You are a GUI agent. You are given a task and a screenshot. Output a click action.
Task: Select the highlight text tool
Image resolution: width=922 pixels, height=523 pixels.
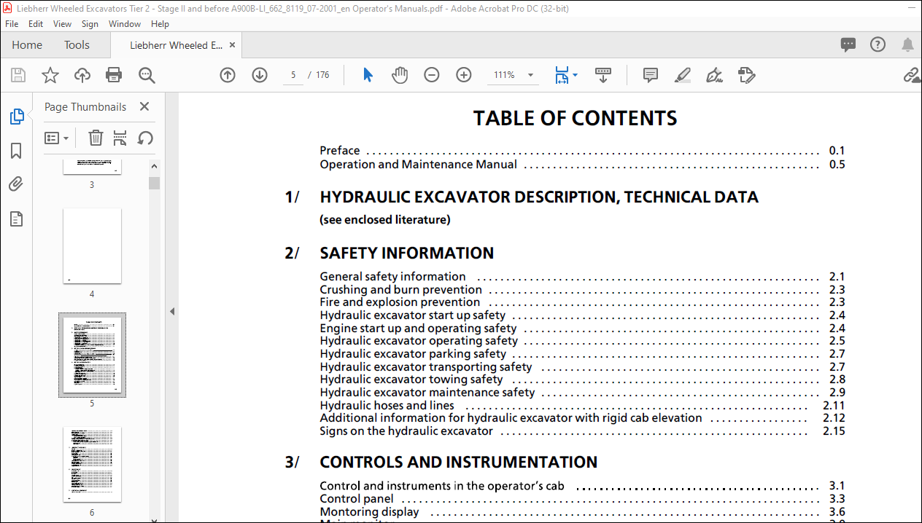(x=683, y=75)
